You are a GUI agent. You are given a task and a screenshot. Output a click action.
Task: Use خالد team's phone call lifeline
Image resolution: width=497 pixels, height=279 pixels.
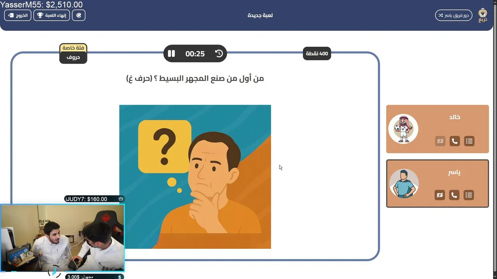[455, 141]
